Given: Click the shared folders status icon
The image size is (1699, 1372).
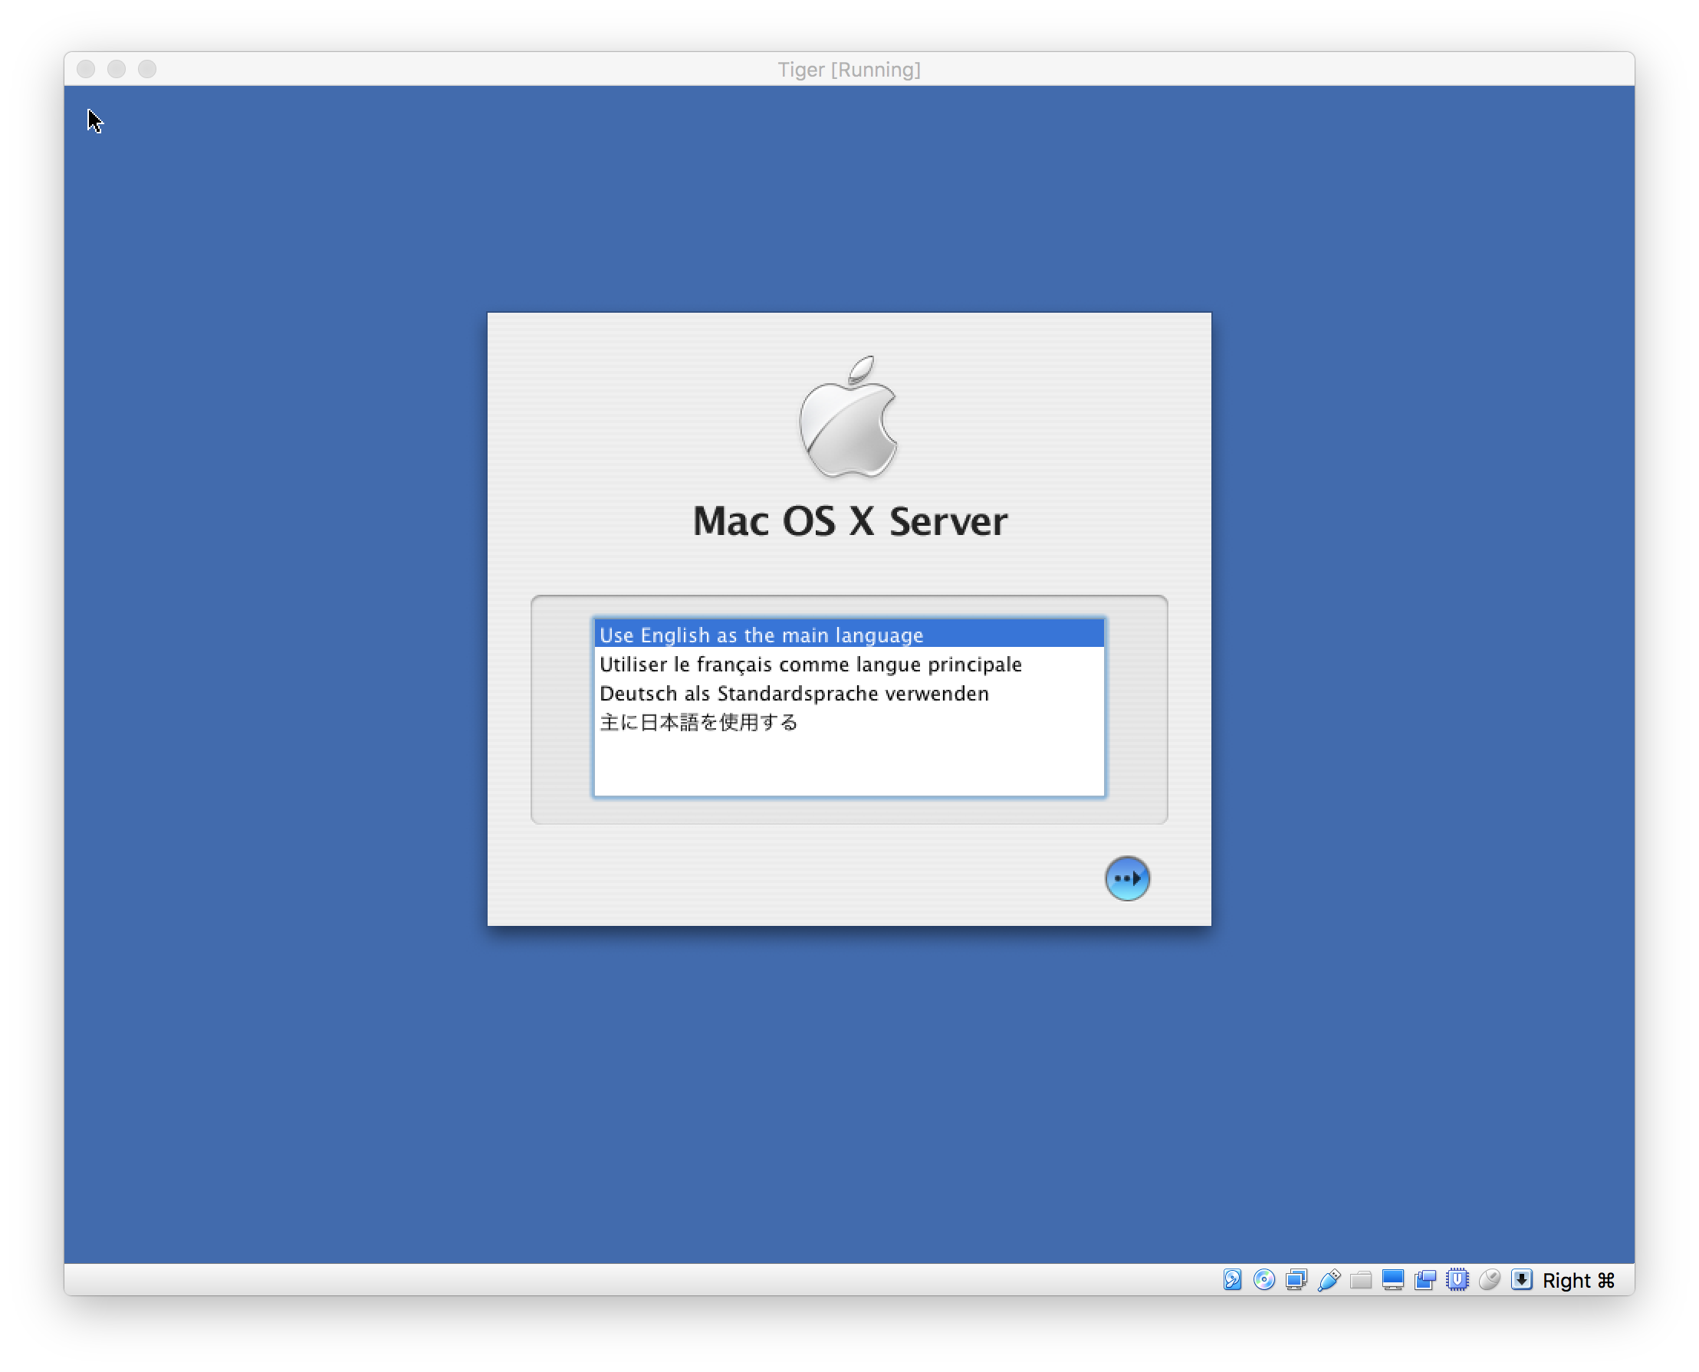Looking at the screenshot, I should pyautogui.click(x=1361, y=1279).
